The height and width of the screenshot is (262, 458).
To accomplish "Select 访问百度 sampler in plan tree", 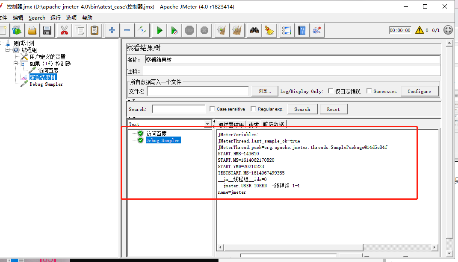I will click(x=48, y=70).
